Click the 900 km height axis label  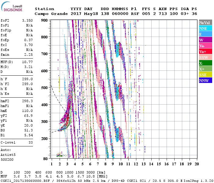[44, 20]
